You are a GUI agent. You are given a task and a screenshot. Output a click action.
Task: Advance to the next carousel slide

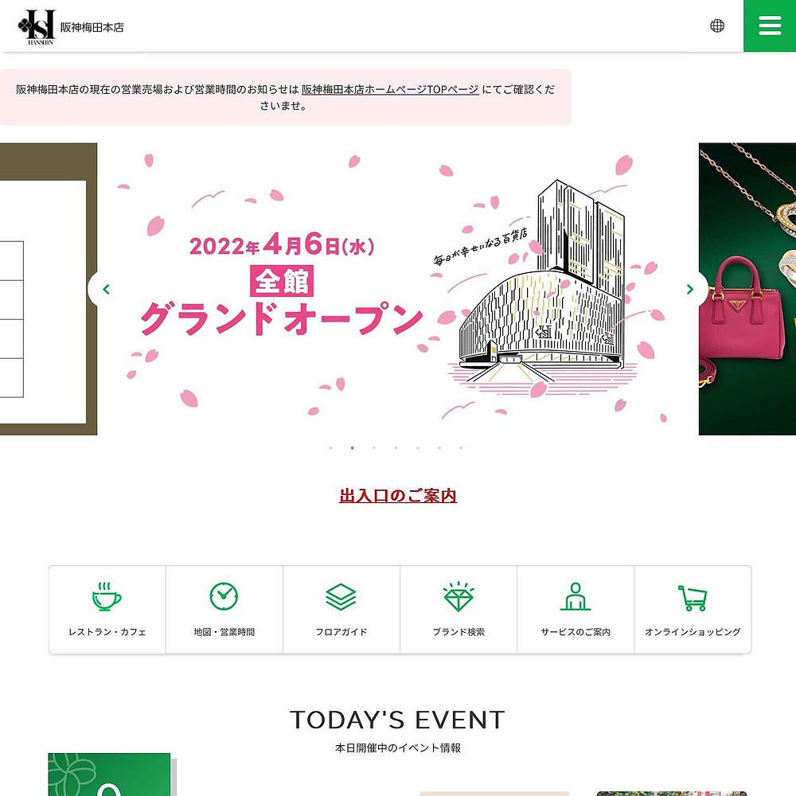(690, 289)
